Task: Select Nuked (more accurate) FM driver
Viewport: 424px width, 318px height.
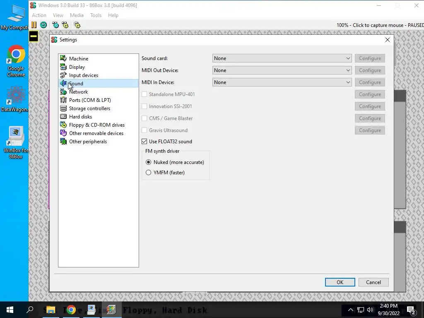Action: pyautogui.click(x=149, y=162)
